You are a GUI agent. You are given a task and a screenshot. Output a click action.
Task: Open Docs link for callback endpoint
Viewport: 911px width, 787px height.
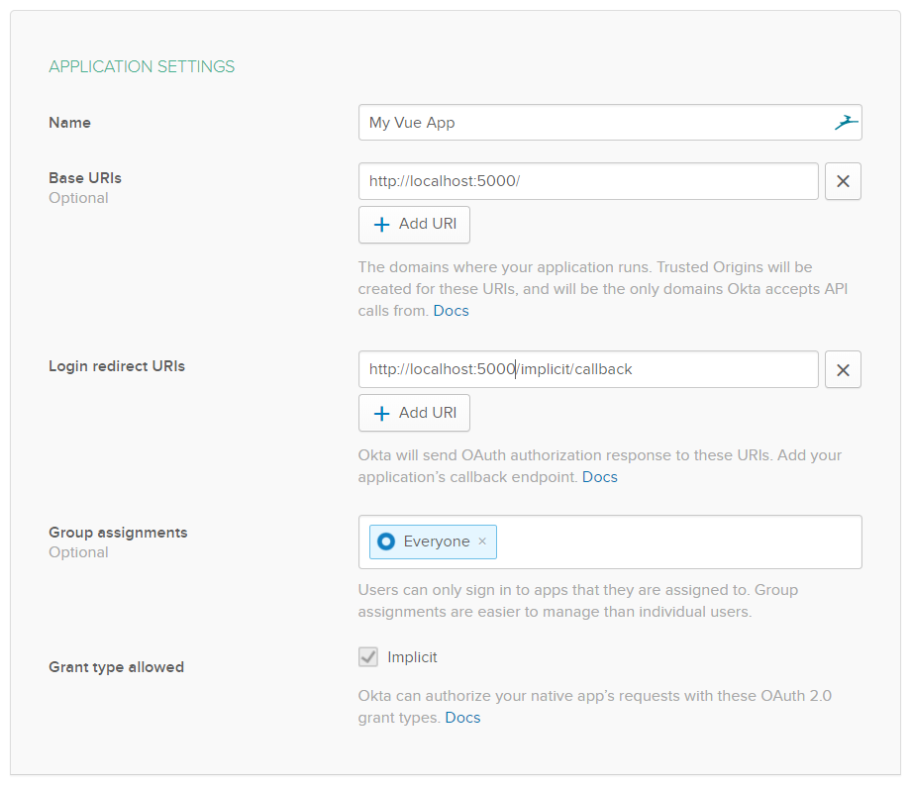point(599,477)
